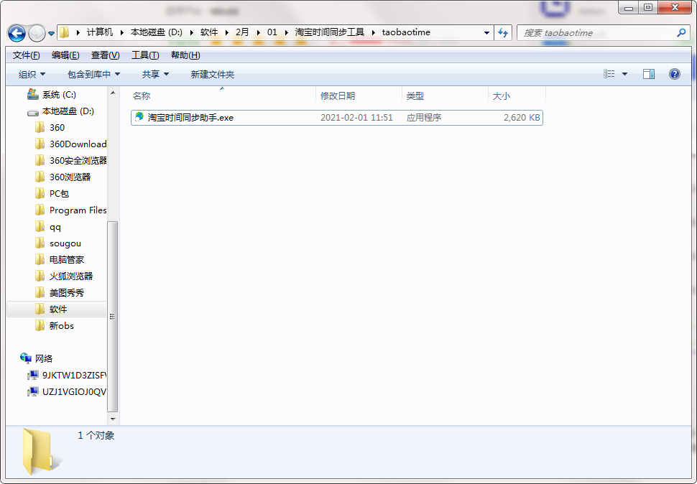This screenshot has width=697, height=484.
Task: Open the address bar history dropdown
Action: pos(486,32)
